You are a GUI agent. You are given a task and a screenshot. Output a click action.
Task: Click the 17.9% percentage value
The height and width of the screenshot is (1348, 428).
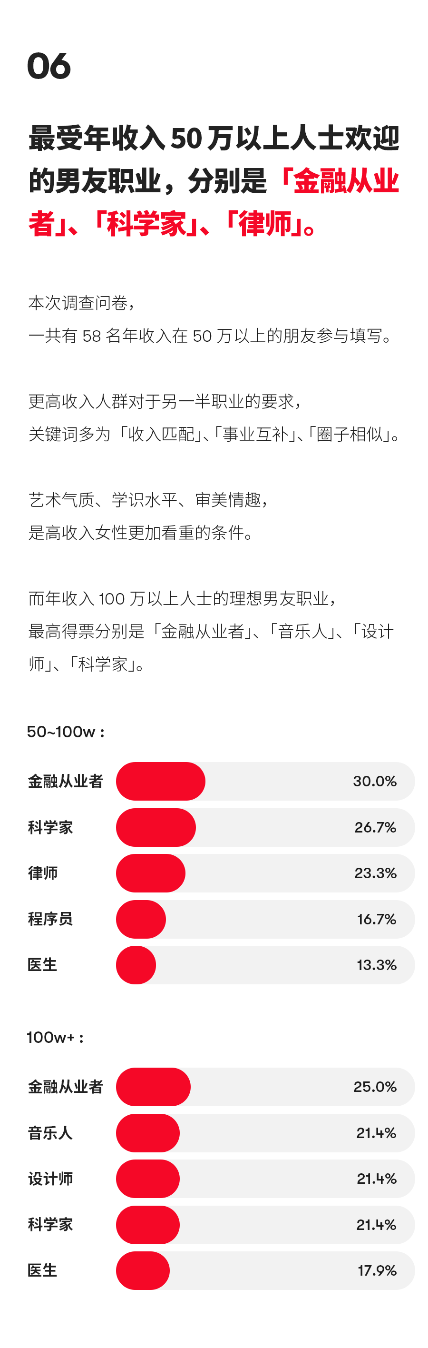[377, 1270]
